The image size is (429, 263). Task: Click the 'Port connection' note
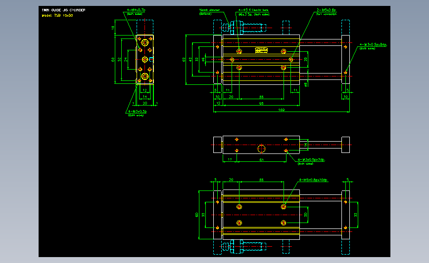point(327,14)
